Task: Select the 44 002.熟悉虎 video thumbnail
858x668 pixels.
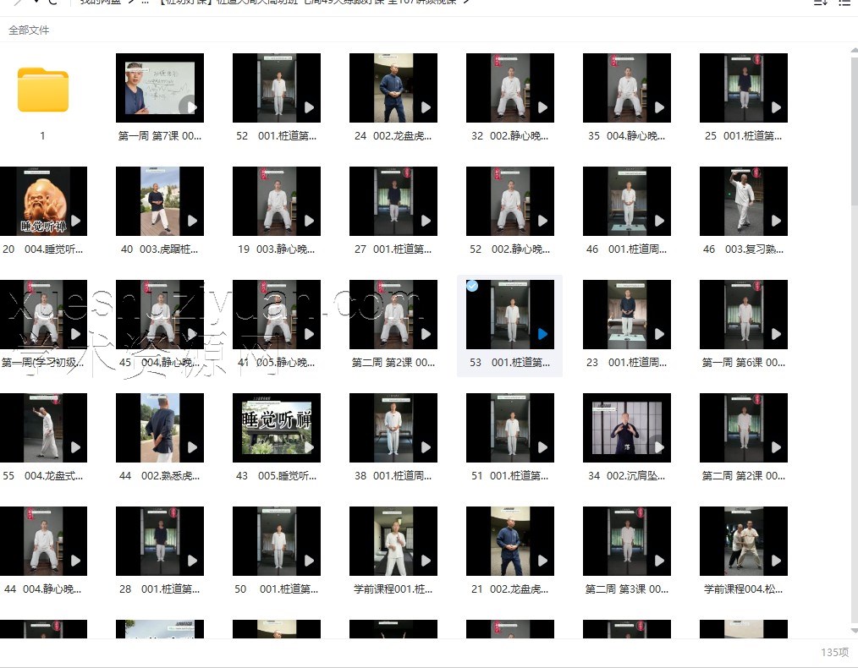Action: click(159, 427)
